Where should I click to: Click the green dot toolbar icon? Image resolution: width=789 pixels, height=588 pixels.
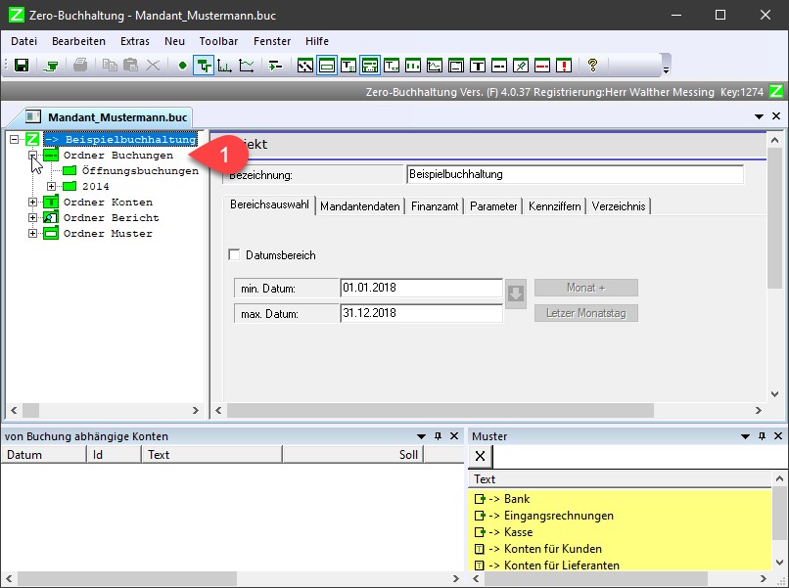pyautogui.click(x=181, y=66)
